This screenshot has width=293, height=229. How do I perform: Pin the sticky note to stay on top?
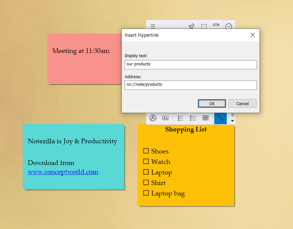(191, 27)
